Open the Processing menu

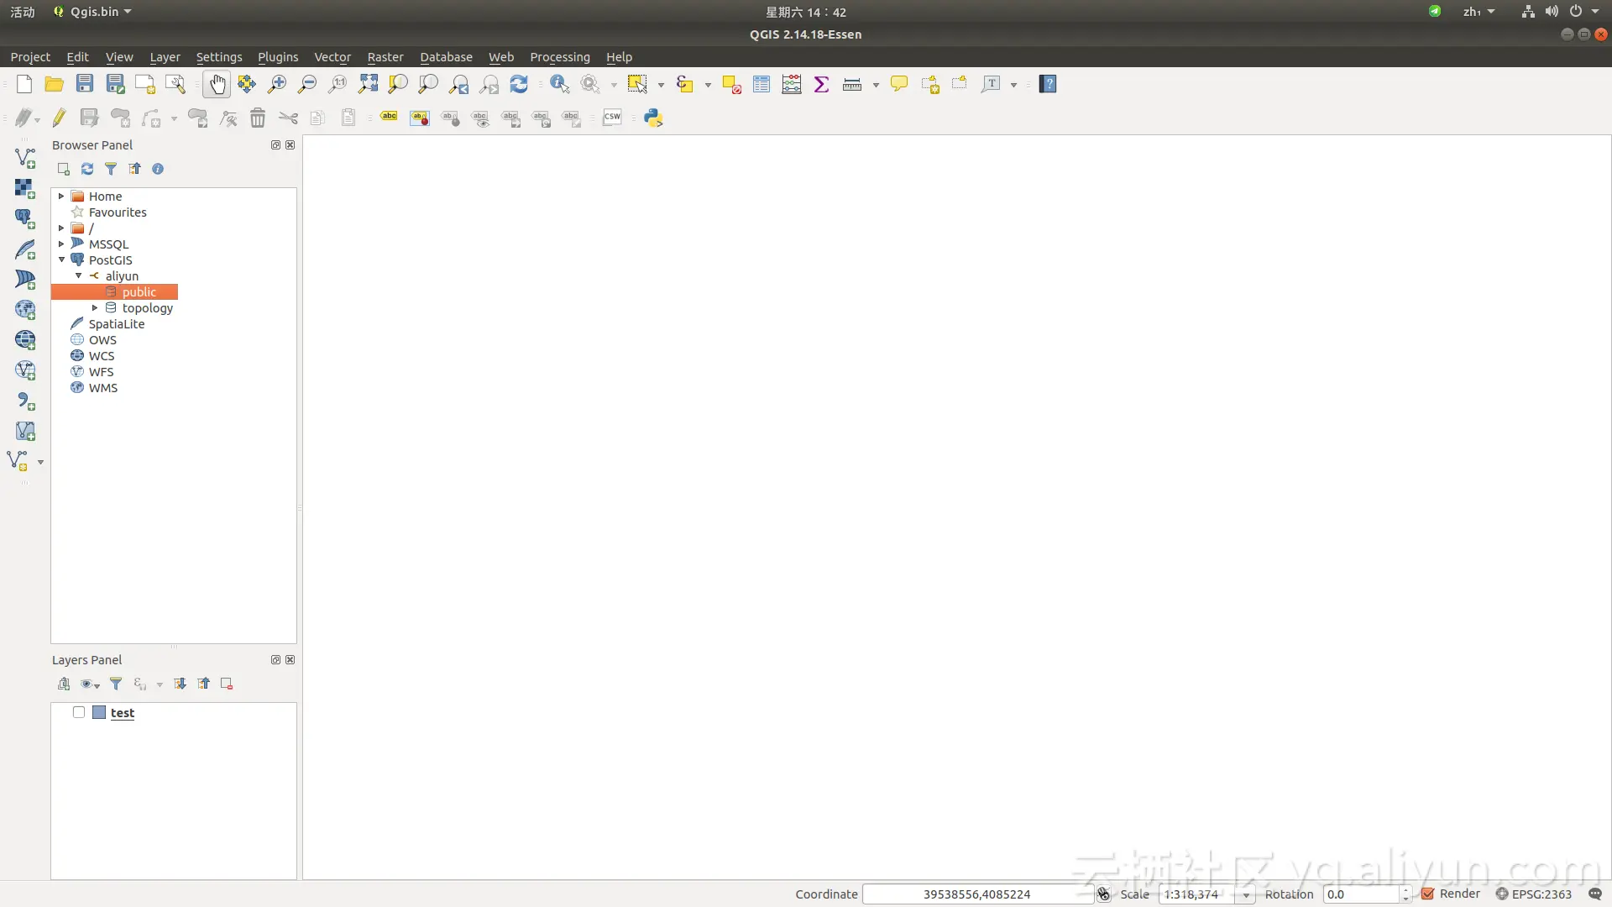click(559, 56)
